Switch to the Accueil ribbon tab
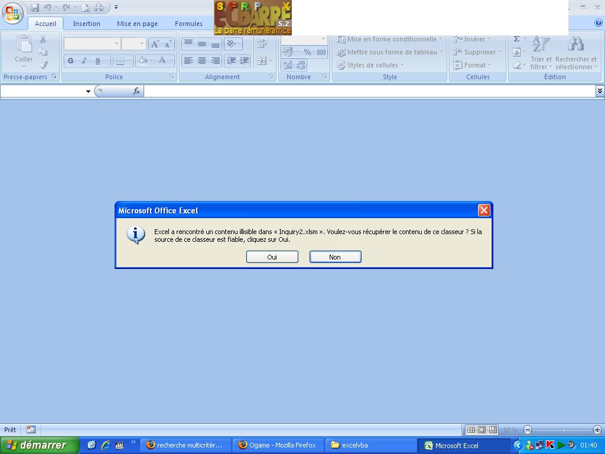 (45, 24)
